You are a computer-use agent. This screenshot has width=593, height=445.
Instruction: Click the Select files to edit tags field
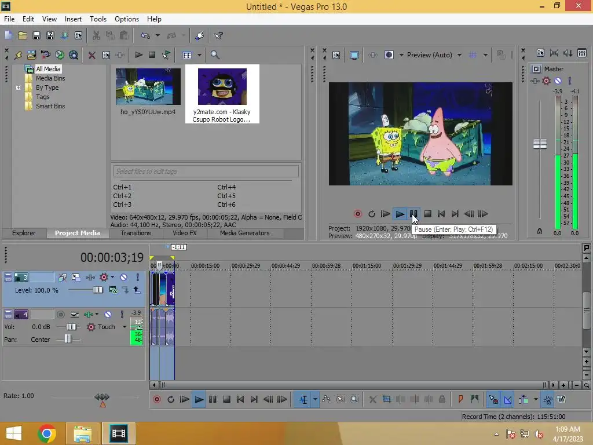[x=206, y=172]
